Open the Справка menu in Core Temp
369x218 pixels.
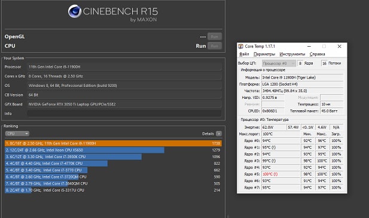click(x=317, y=54)
